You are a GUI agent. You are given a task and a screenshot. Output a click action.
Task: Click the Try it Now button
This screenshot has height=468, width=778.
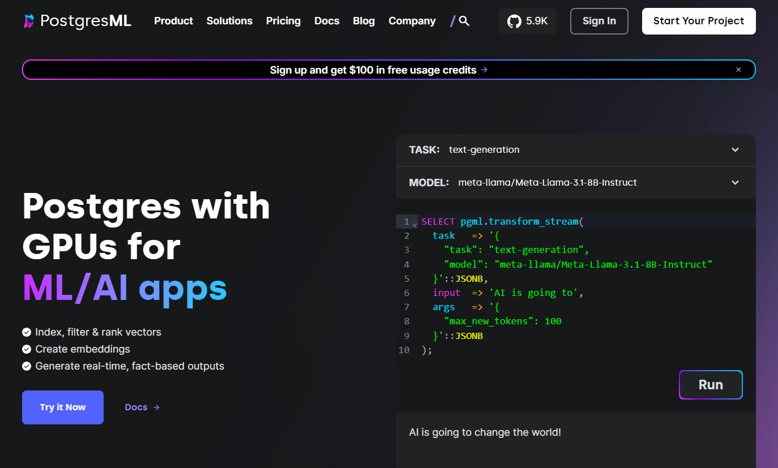(x=63, y=407)
